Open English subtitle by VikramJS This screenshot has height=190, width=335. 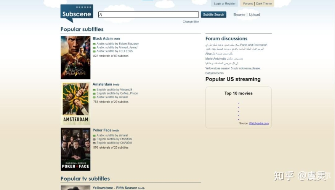coord(114,90)
